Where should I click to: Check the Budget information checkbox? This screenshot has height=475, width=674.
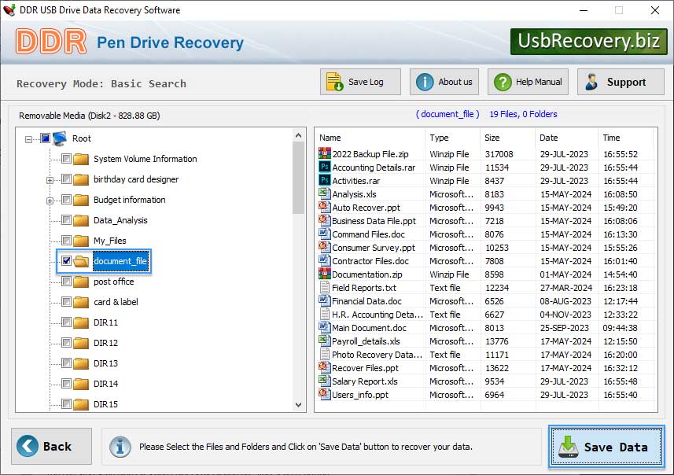tap(66, 200)
